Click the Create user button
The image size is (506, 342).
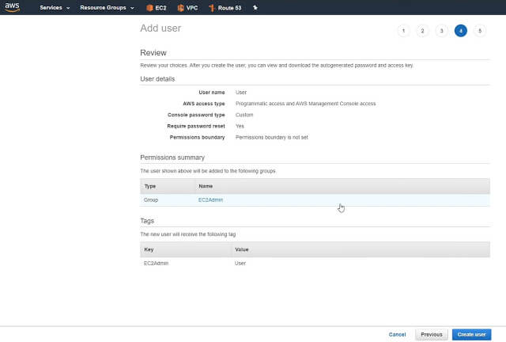471,334
